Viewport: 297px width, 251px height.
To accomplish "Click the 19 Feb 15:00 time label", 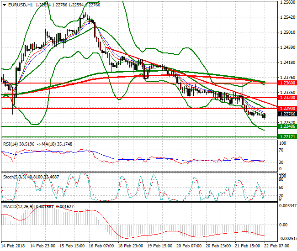I will [x=159, y=246].
